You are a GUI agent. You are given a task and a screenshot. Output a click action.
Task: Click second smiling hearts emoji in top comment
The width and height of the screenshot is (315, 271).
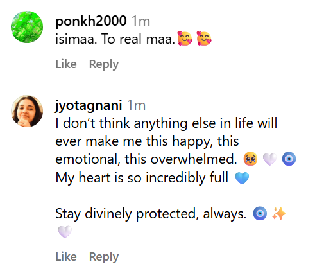coord(204,39)
